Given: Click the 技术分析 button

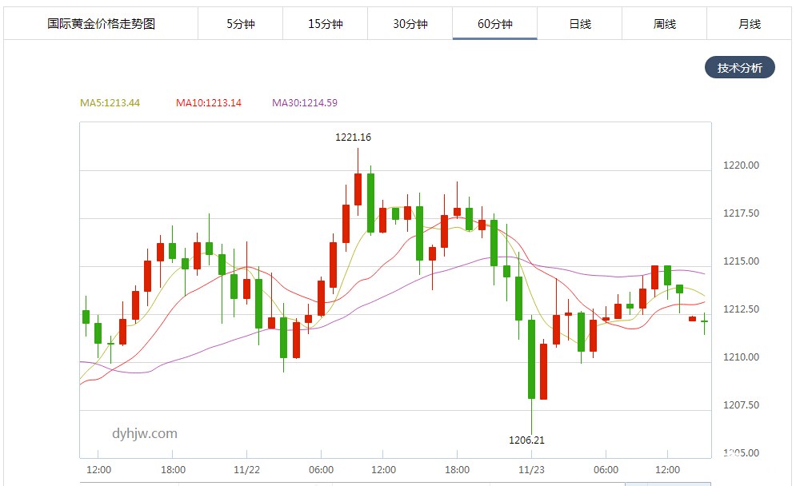Looking at the screenshot, I should [740, 68].
